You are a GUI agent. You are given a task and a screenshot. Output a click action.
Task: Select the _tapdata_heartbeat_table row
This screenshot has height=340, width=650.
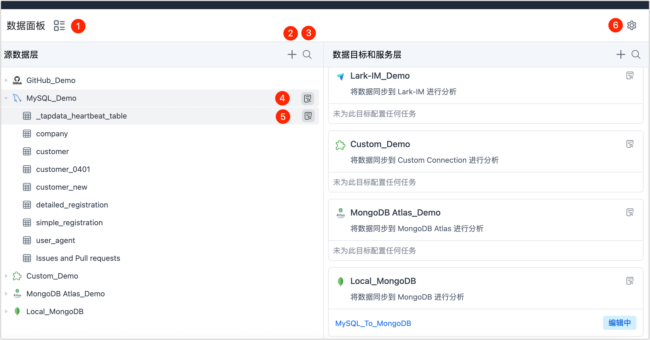(x=160, y=116)
